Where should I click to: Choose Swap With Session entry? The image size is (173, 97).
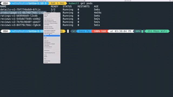pos(52,33)
